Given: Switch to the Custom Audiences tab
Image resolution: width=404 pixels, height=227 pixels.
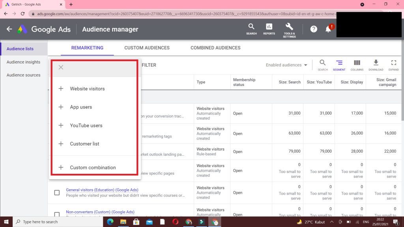Looking at the screenshot, I should (x=147, y=48).
